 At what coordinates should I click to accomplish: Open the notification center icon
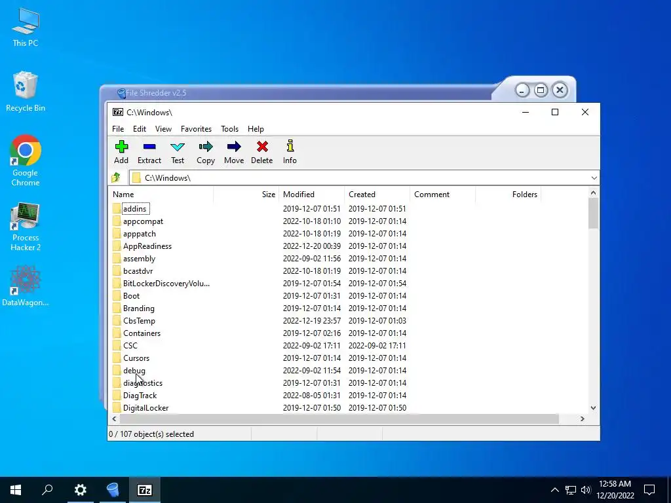(649, 490)
